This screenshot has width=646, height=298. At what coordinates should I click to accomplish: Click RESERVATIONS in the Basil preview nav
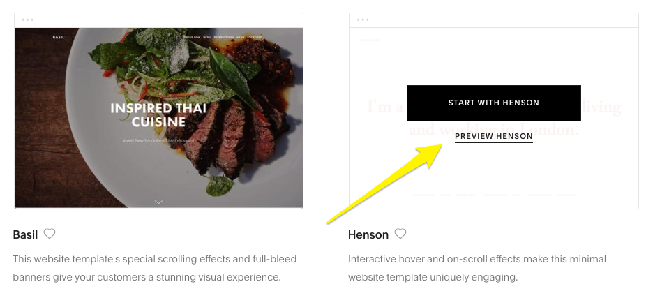tap(224, 37)
